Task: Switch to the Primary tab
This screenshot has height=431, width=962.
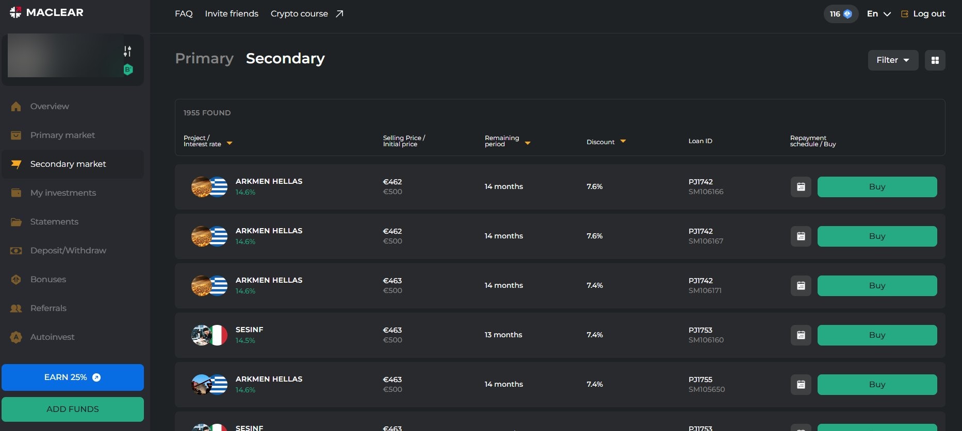Action: [x=204, y=58]
